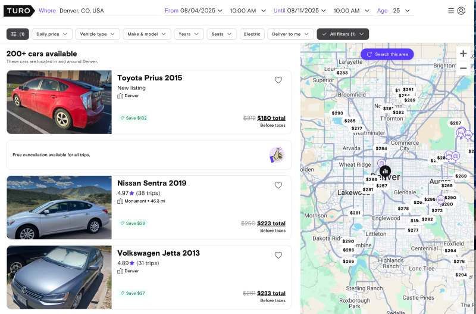Screen dimensions: 476x314
Task: Zoom in on the map
Action: [x=464, y=54]
